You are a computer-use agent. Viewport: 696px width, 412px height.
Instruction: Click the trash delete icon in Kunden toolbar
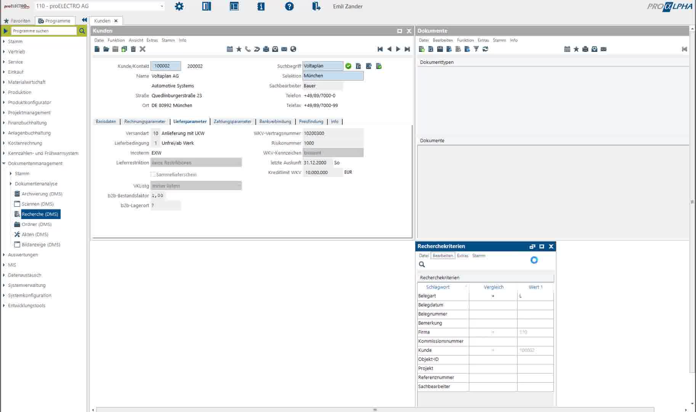[x=133, y=49]
